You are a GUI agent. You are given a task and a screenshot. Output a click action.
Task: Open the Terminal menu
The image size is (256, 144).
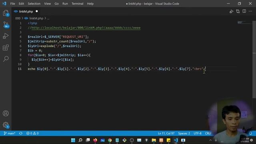(77, 4)
